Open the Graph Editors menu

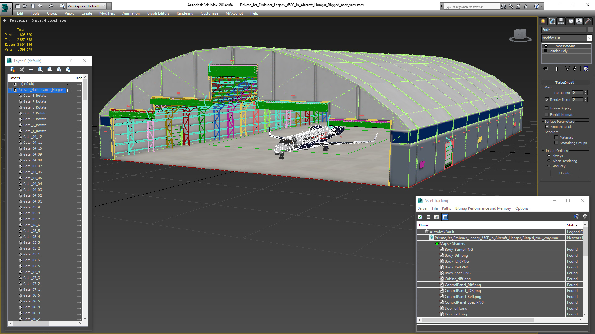click(x=158, y=13)
